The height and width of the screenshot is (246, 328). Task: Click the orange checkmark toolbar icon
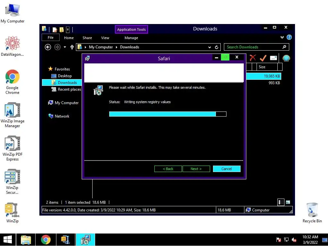point(263,58)
